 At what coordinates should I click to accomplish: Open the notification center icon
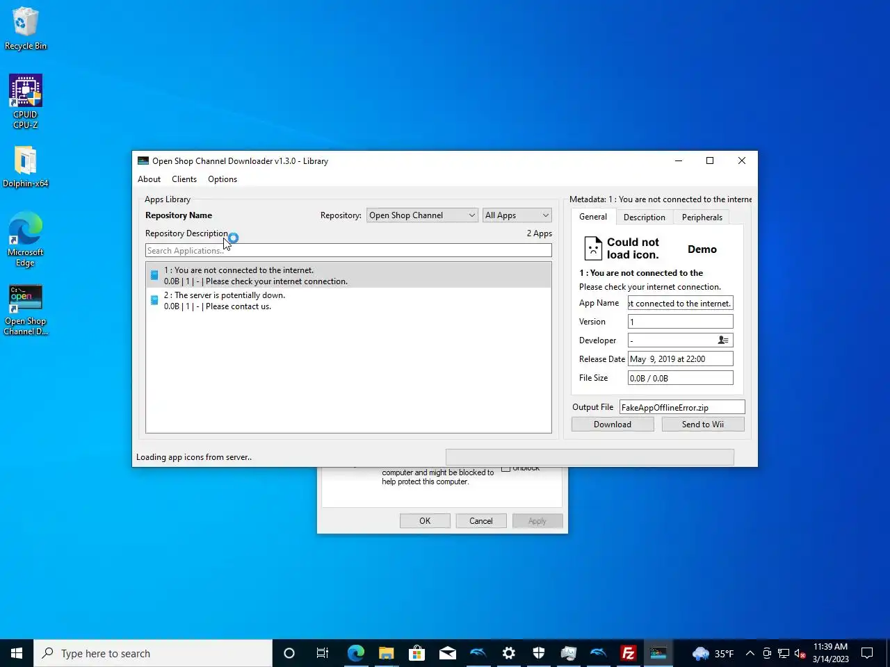click(867, 653)
